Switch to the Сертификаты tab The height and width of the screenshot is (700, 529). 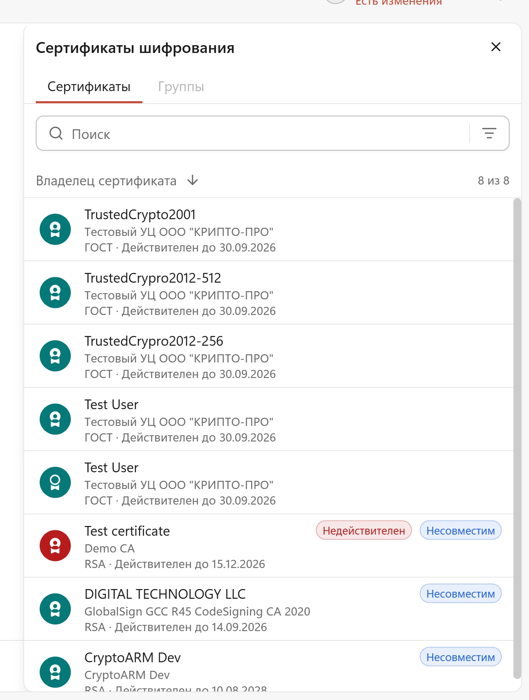(x=89, y=87)
